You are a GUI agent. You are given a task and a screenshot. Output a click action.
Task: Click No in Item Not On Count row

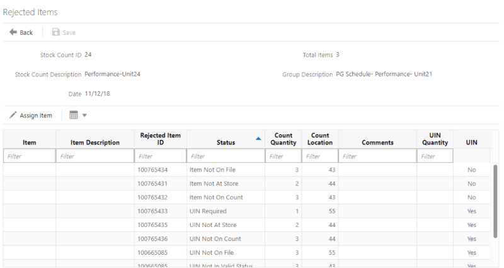tap(471, 197)
